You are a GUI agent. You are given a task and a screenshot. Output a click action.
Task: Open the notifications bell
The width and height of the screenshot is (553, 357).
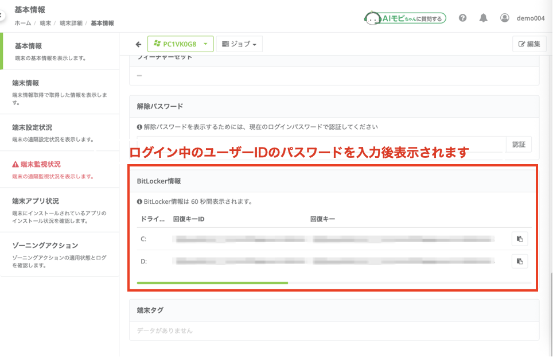483,18
